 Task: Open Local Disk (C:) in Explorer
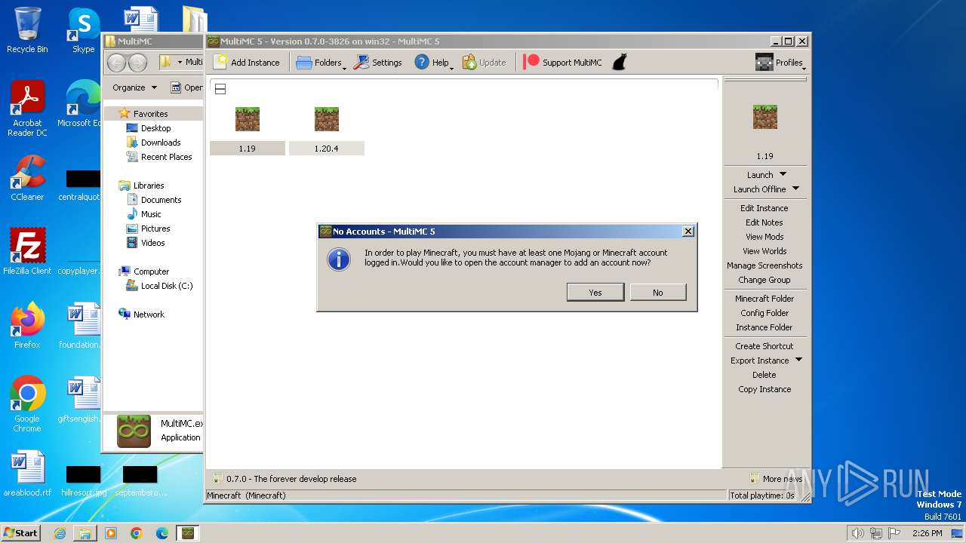tap(166, 286)
